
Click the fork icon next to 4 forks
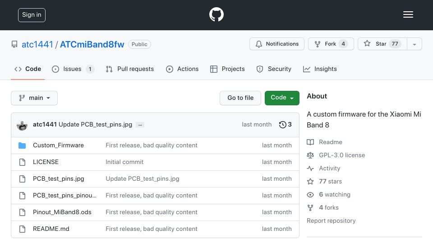point(310,208)
